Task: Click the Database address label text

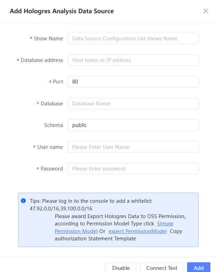Action: (x=42, y=60)
